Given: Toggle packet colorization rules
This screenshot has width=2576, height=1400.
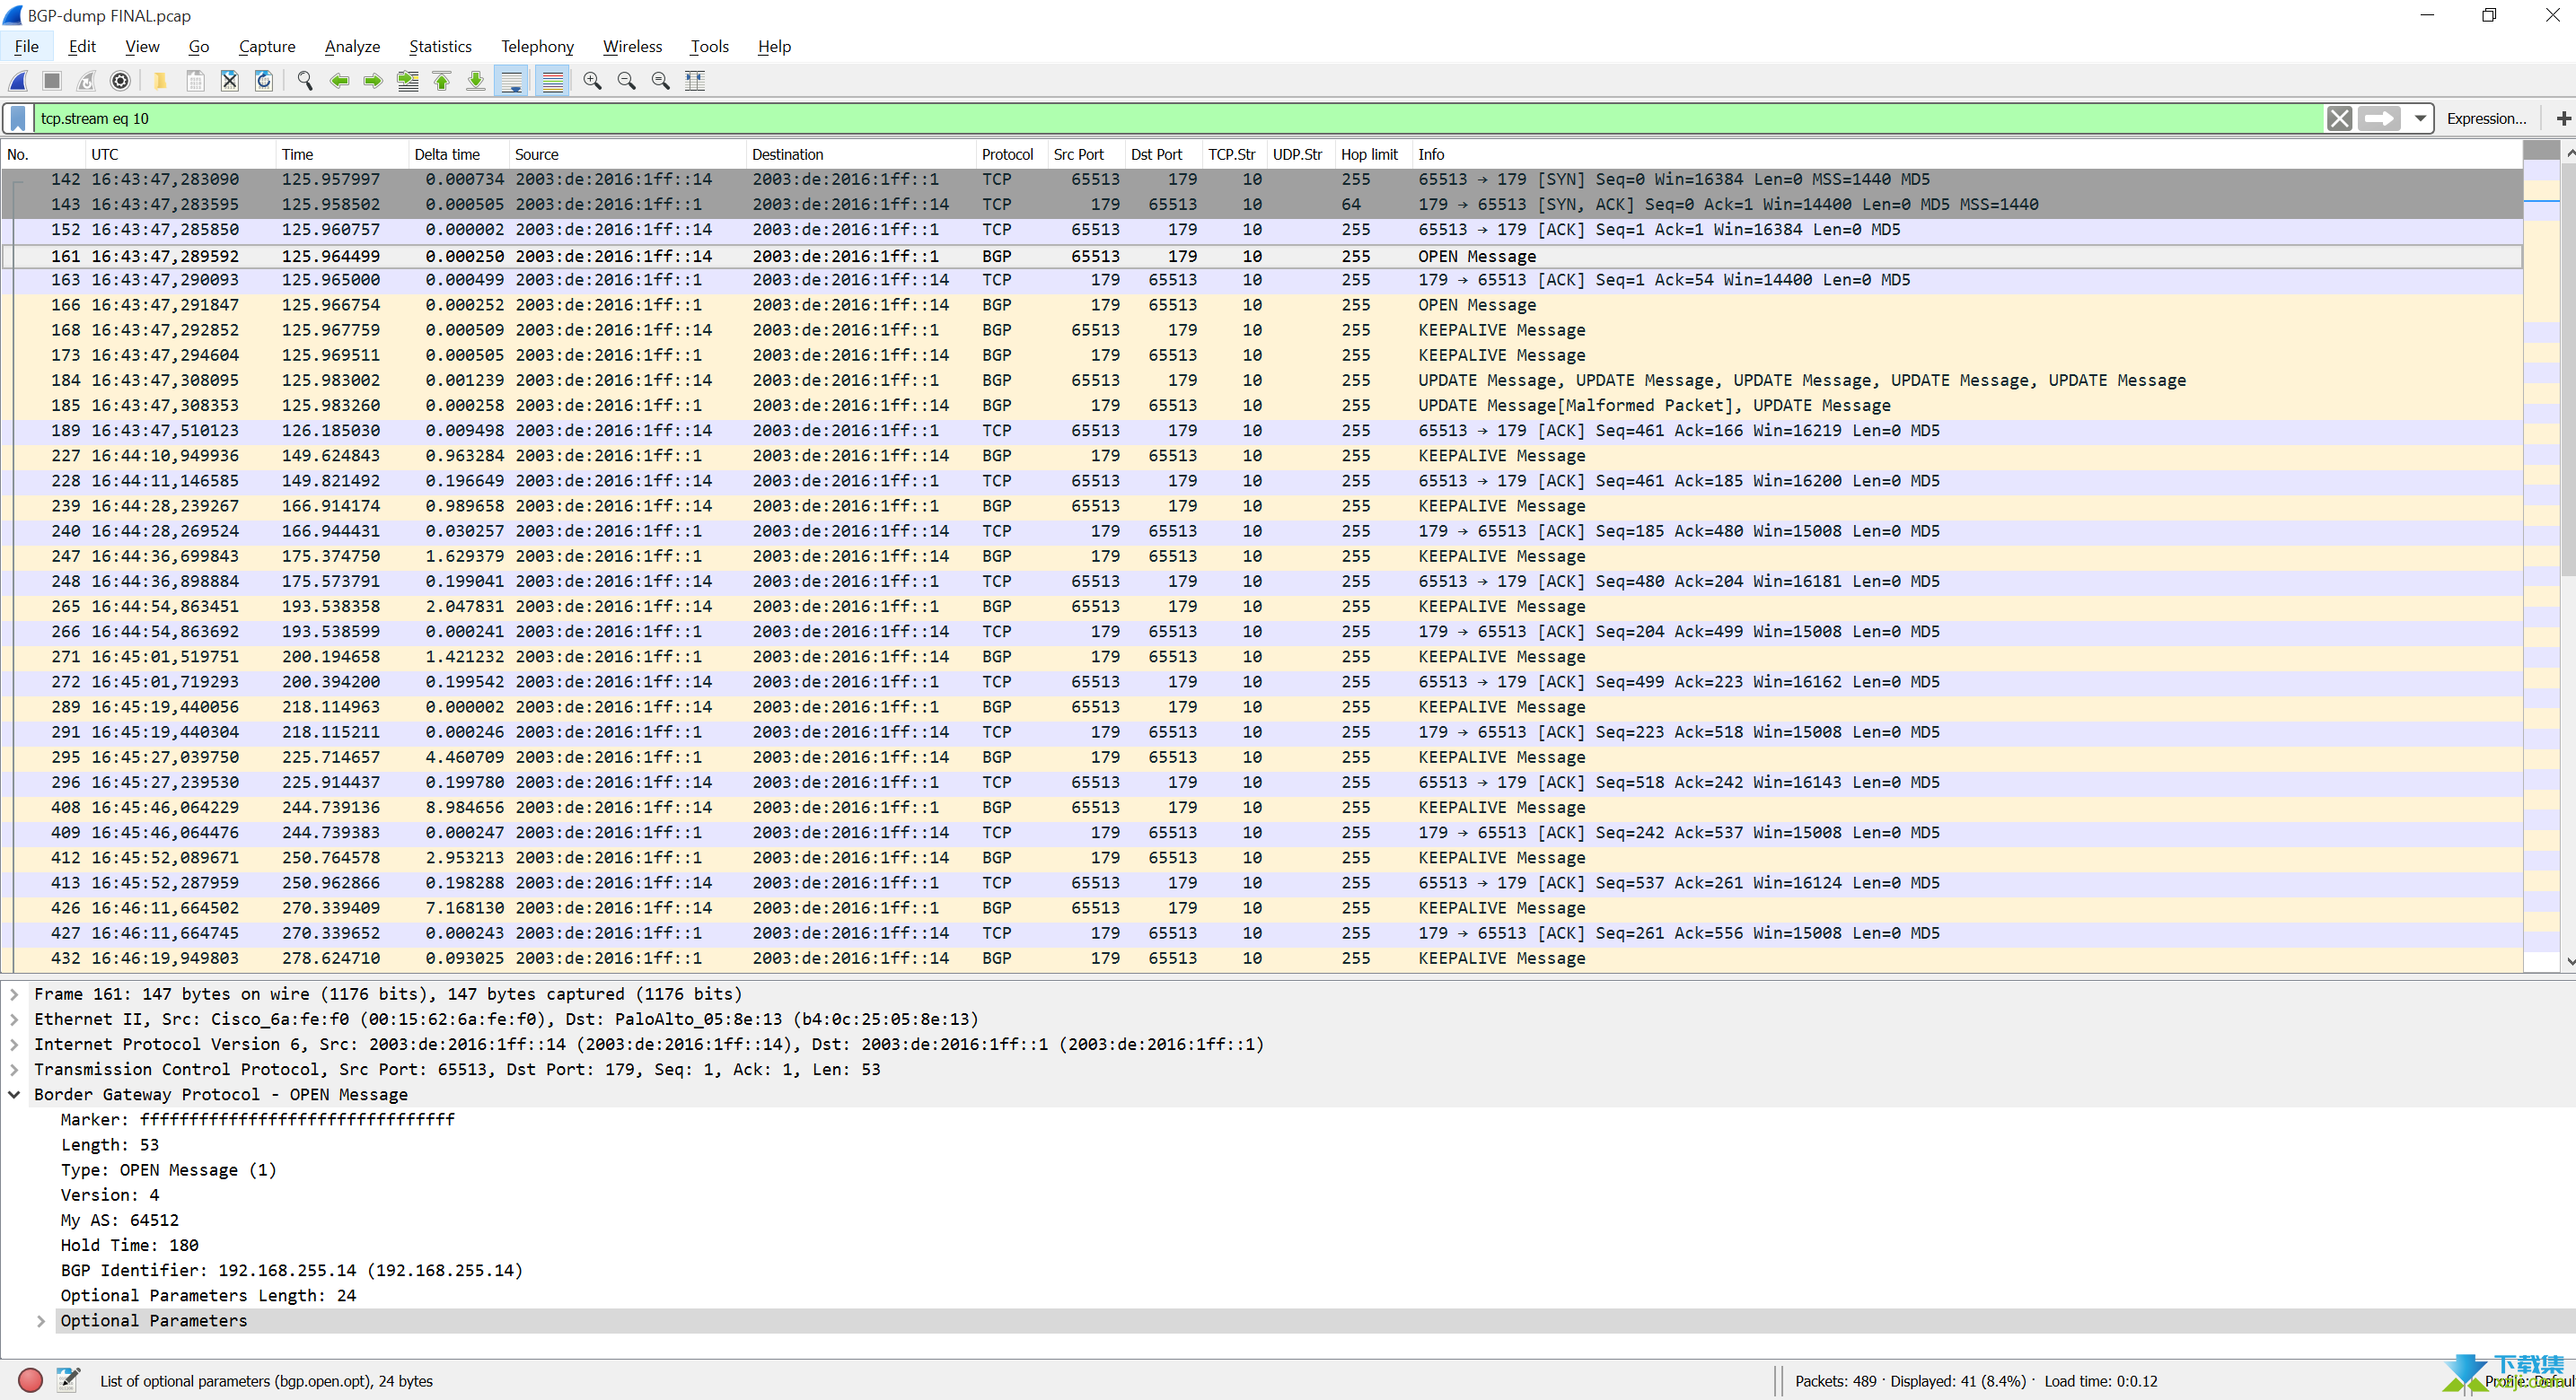Looking at the screenshot, I should pos(552,81).
